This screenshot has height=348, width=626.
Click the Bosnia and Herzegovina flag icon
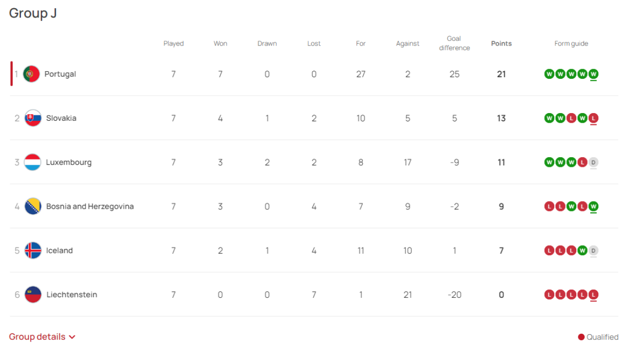coord(32,206)
